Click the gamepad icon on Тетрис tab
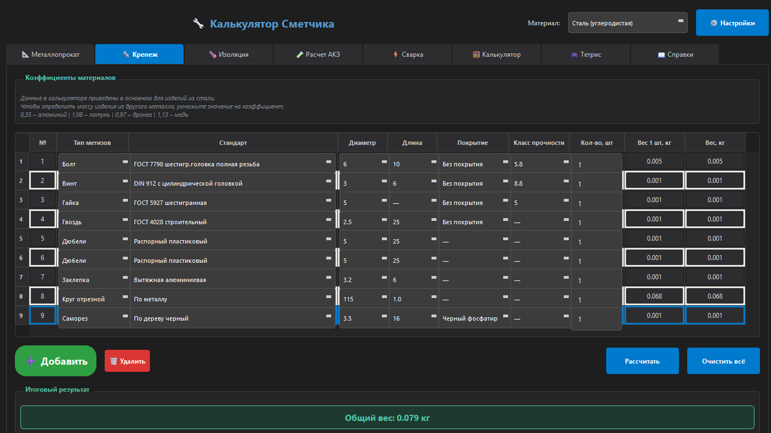The height and width of the screenshot is (433, 771). pos(574,55)
